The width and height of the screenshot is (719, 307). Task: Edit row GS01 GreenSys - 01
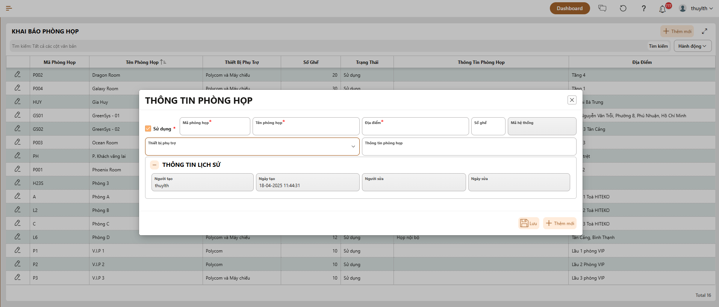point(18,115)
